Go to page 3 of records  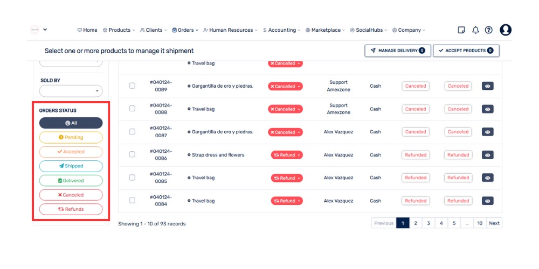click(429, 223)
